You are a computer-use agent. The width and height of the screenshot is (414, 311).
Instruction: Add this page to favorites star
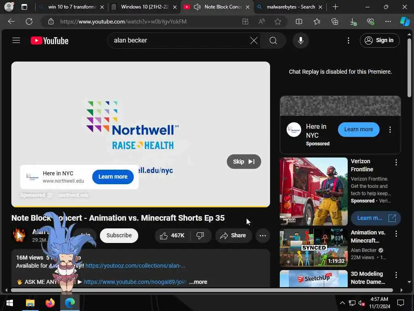[x=277, y=21]
